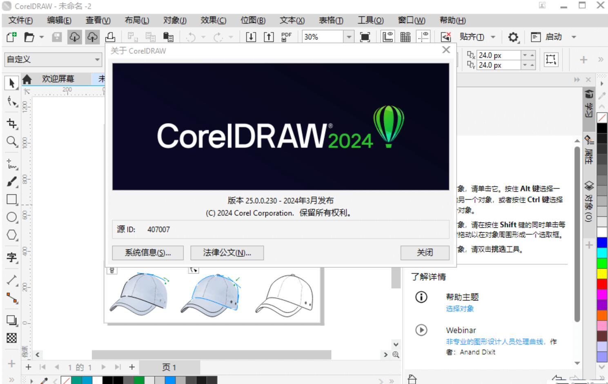This screenshot has height=384, width=608.
Task: Add a new page with plus button
Action: [x=132, y=367]
